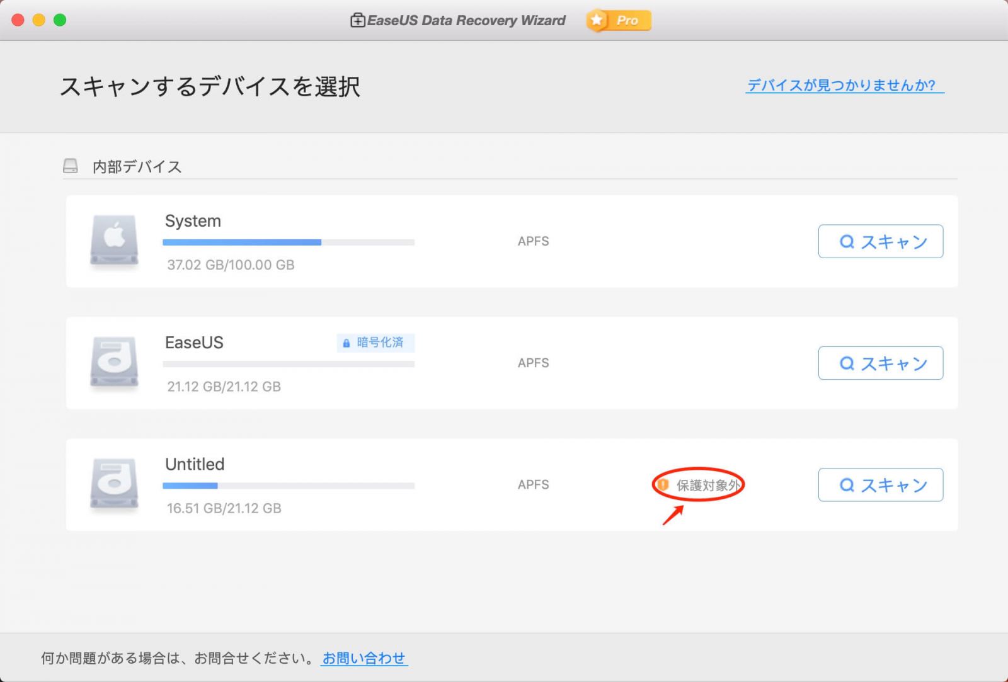Click the 保護対象外 unprotected label
Image resolution: width=1008 pixels, height=682 pixels.
[707, 485]
